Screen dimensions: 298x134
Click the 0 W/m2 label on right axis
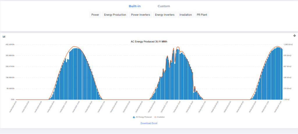click(287, 99)
